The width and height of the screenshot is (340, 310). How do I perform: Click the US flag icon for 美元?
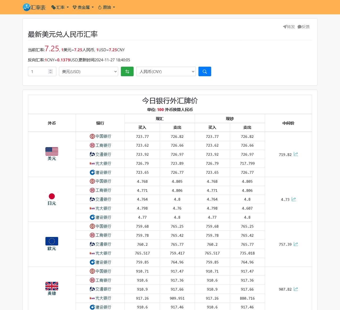[x=52, y=151]
